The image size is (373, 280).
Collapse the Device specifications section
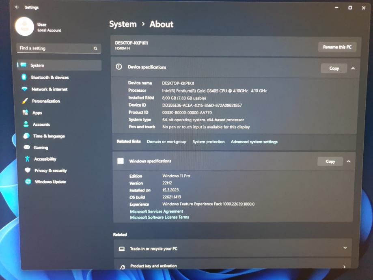coord(353,68)
